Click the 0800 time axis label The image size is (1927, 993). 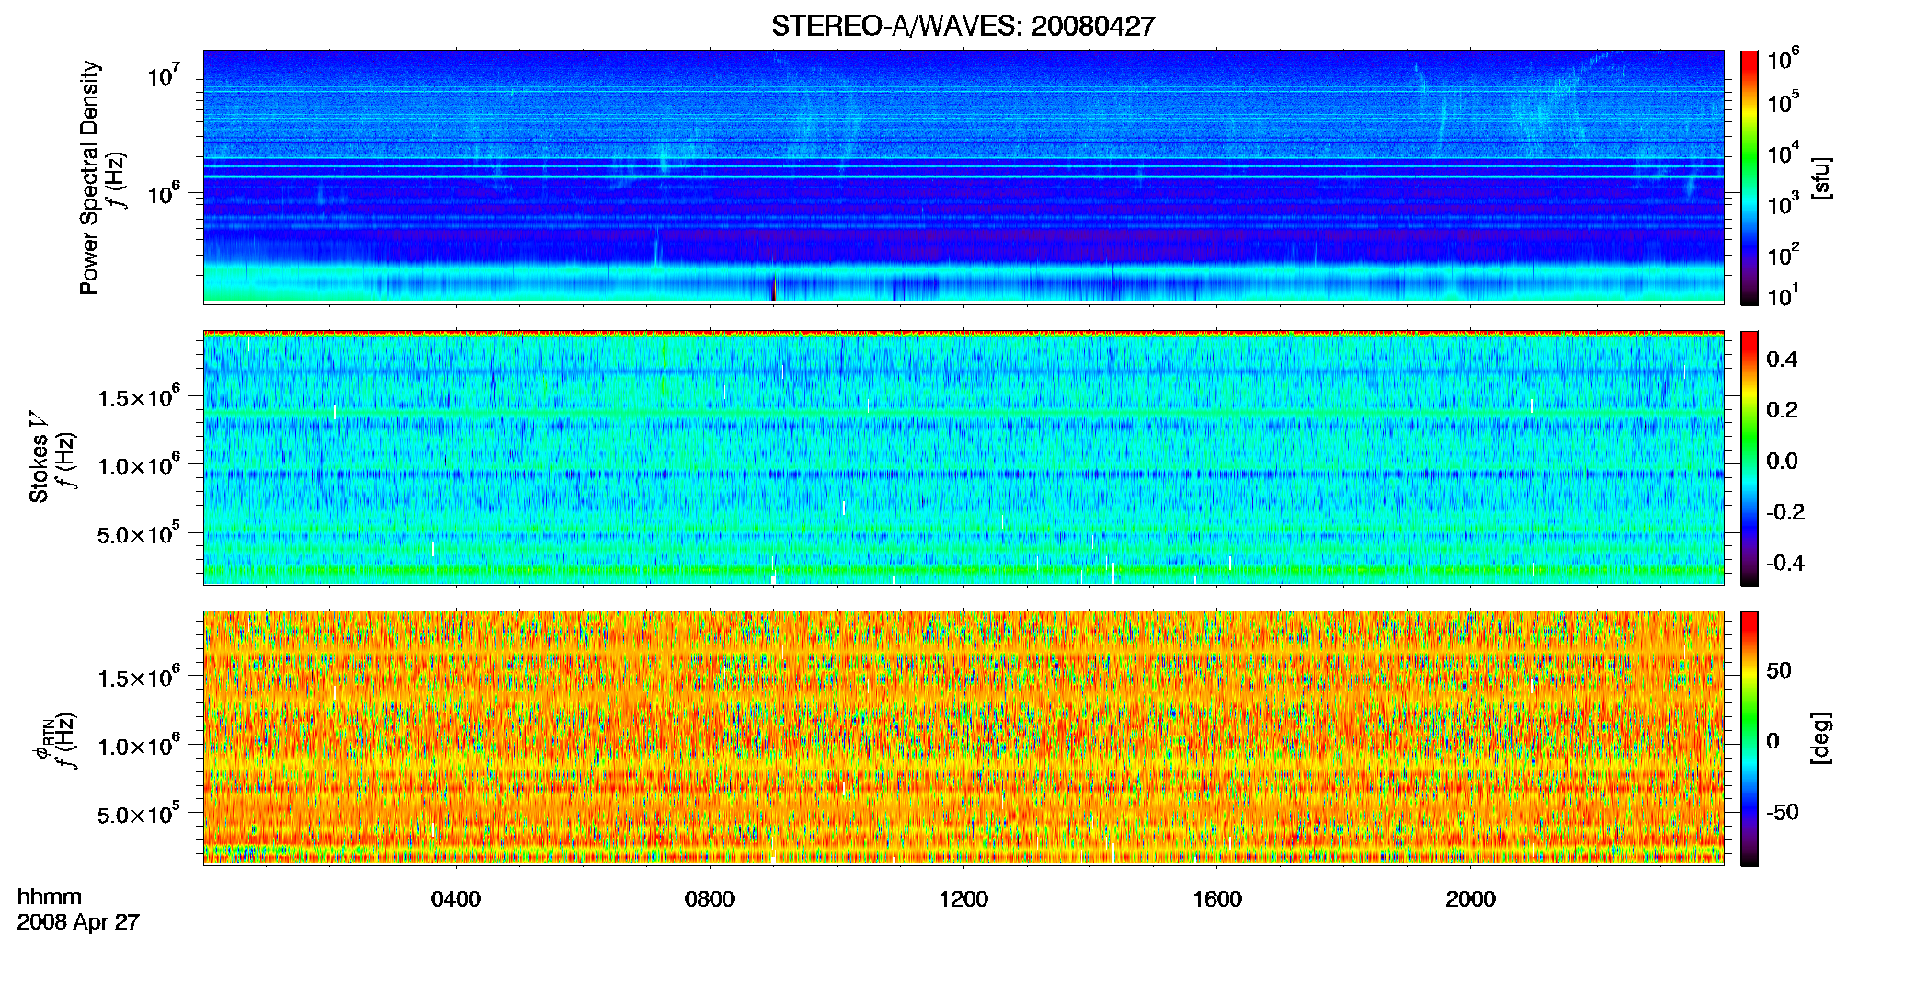click(710, 899)
